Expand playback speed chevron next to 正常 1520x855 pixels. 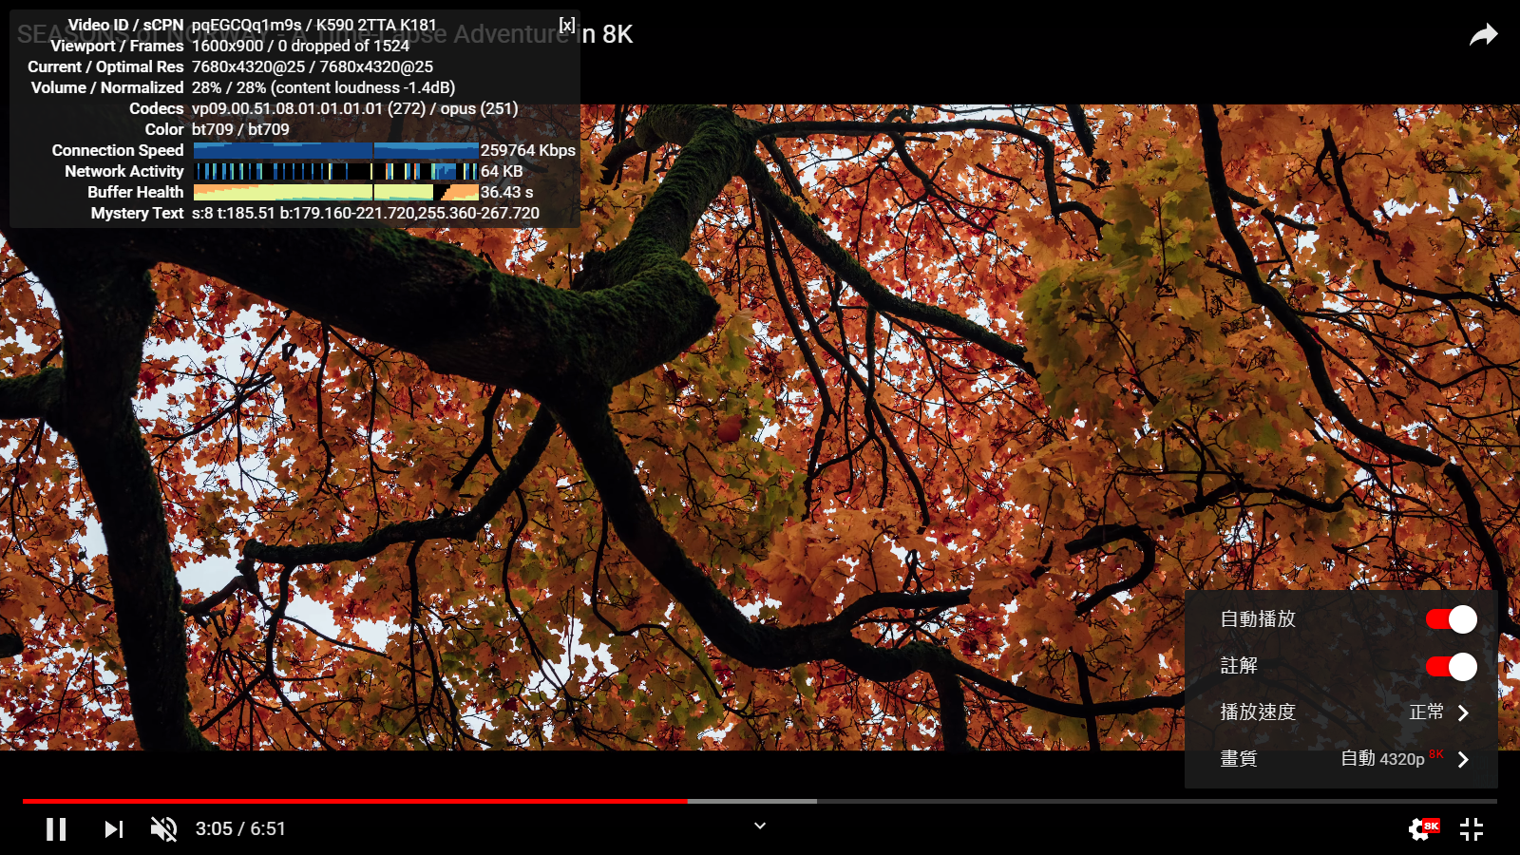(1463, 712)
